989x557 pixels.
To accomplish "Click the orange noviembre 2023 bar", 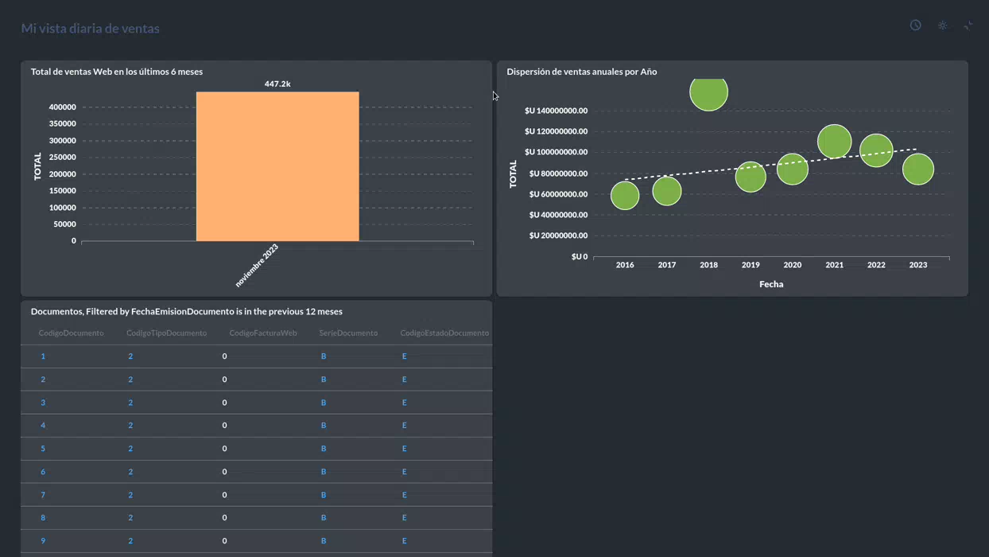I will point(277,166).
